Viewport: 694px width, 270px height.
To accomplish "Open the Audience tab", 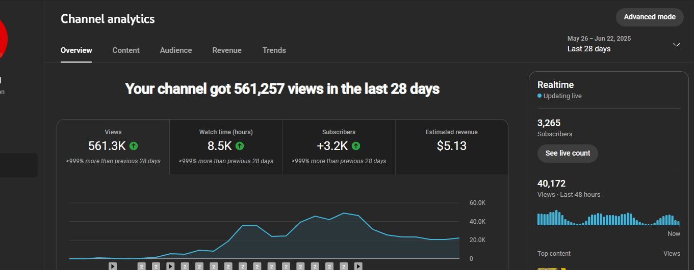I will [x=176, y=50].
